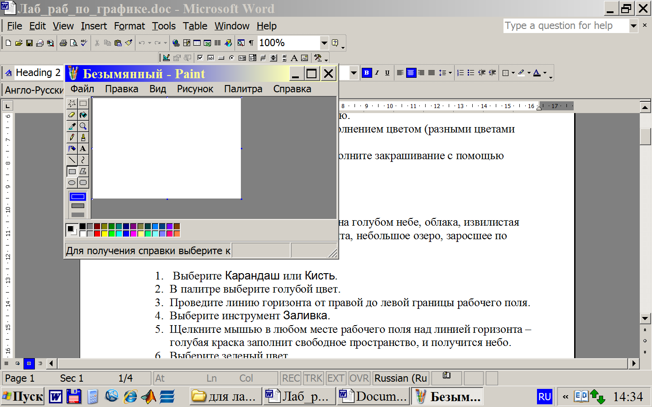Open the font size dropdown arrow
The image size is (652, 407).
click(354, 73)
